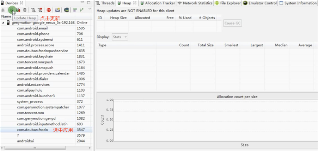This screenshot has height=151, width=318.
Task: Start OpenGL trace with green checkmark-arrow icon
Action: (x=81, y=10)
